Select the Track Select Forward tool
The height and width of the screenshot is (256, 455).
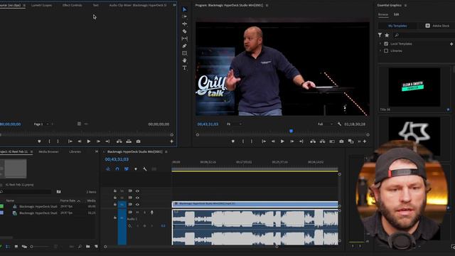185,16
